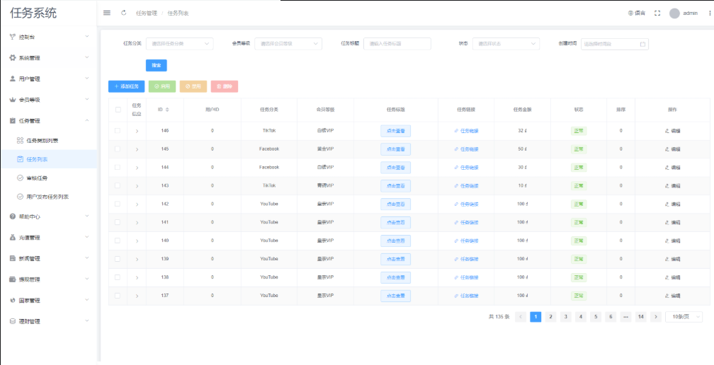Screen dimensions: 714x365
Task: Go to next page arrow in pagination
Action: pos(656,317)
